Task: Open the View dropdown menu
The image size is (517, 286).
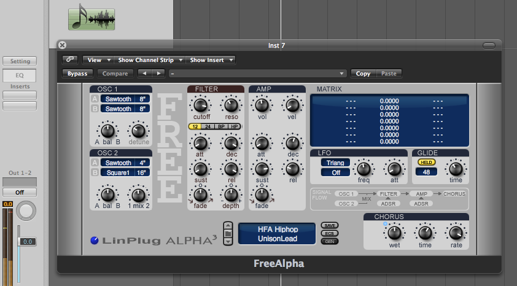Action: pos(98,60)
